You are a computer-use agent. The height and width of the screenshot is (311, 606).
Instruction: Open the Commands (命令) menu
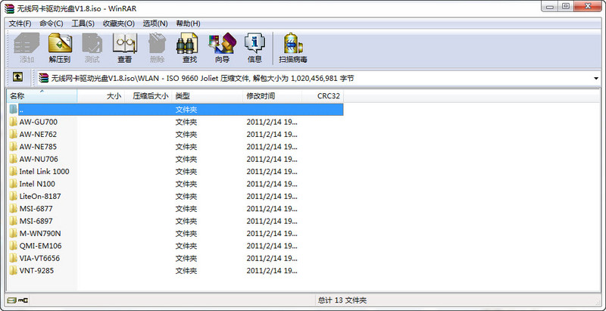(52, 23)
